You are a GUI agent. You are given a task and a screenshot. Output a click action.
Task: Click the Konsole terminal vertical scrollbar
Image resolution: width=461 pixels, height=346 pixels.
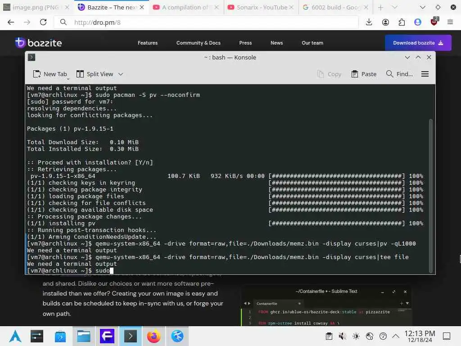click(431, 196)
